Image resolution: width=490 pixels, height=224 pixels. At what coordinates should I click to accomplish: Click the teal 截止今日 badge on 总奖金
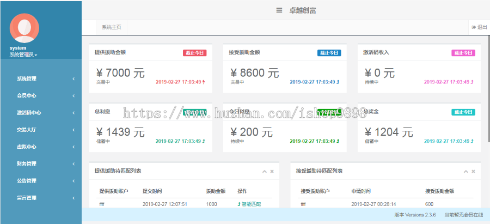click(x=463, y=112)
